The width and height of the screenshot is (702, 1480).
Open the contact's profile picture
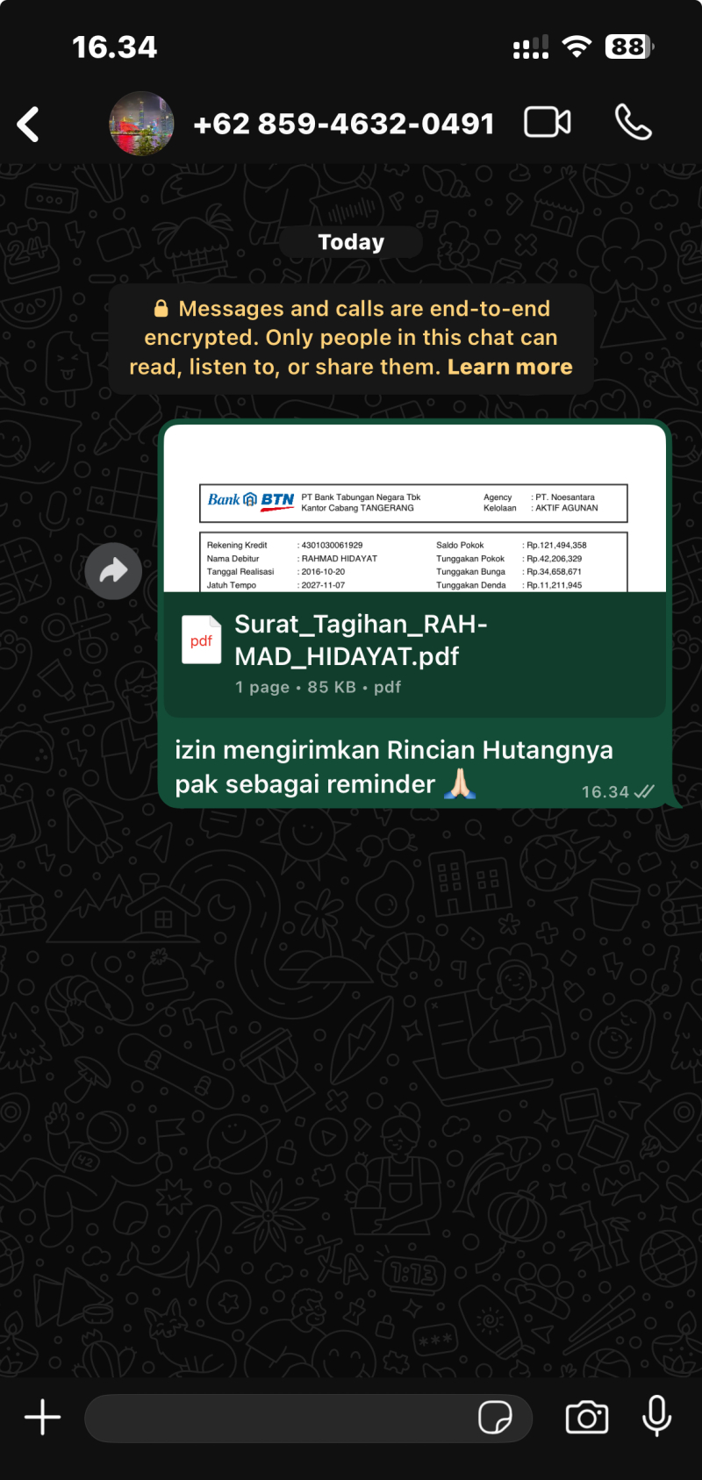pyautogui.click(x=141, y=124)
